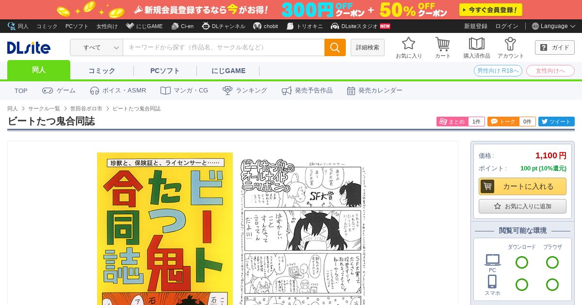Open the アカウント account icon
Image resolution: width=582 pixels, height=305 pixels.
[x=511, y=48]
